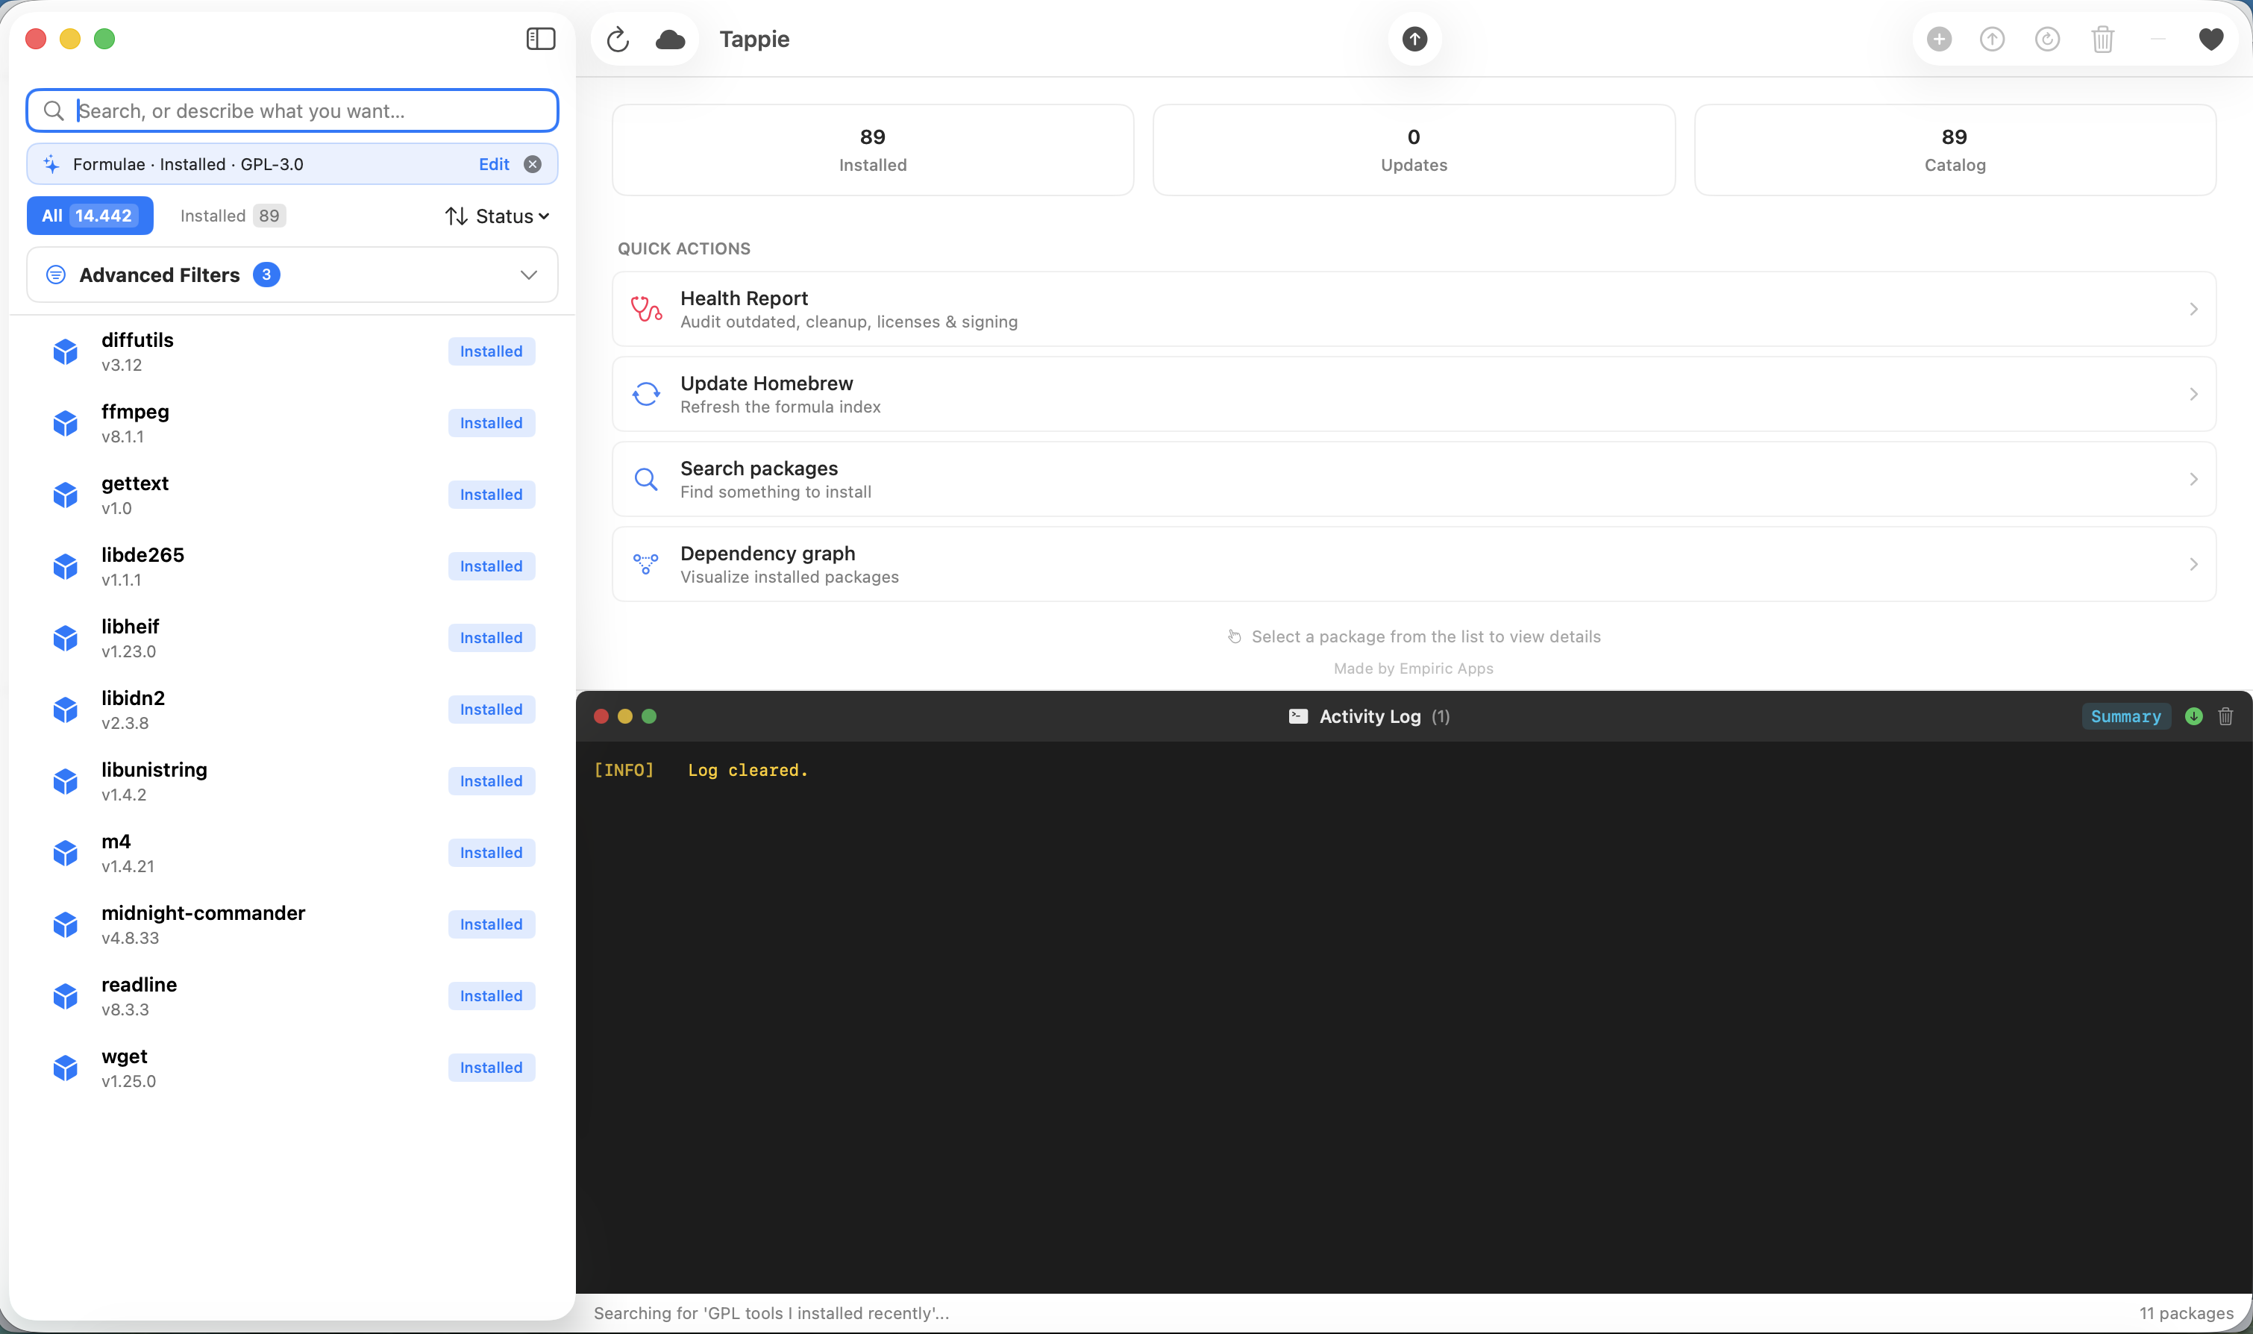The height and width of the screenshot is (1334, 2253).
Task: Click the Advanced Filters list icon
Action: (x=56, y=274)
